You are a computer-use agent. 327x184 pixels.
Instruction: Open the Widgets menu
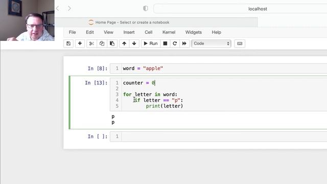point(194,32)
